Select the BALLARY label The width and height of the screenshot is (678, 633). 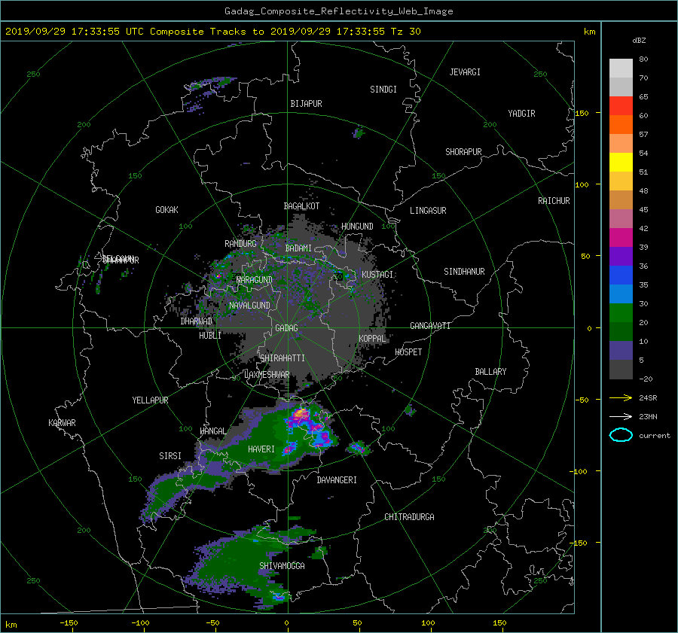(490, 372)
